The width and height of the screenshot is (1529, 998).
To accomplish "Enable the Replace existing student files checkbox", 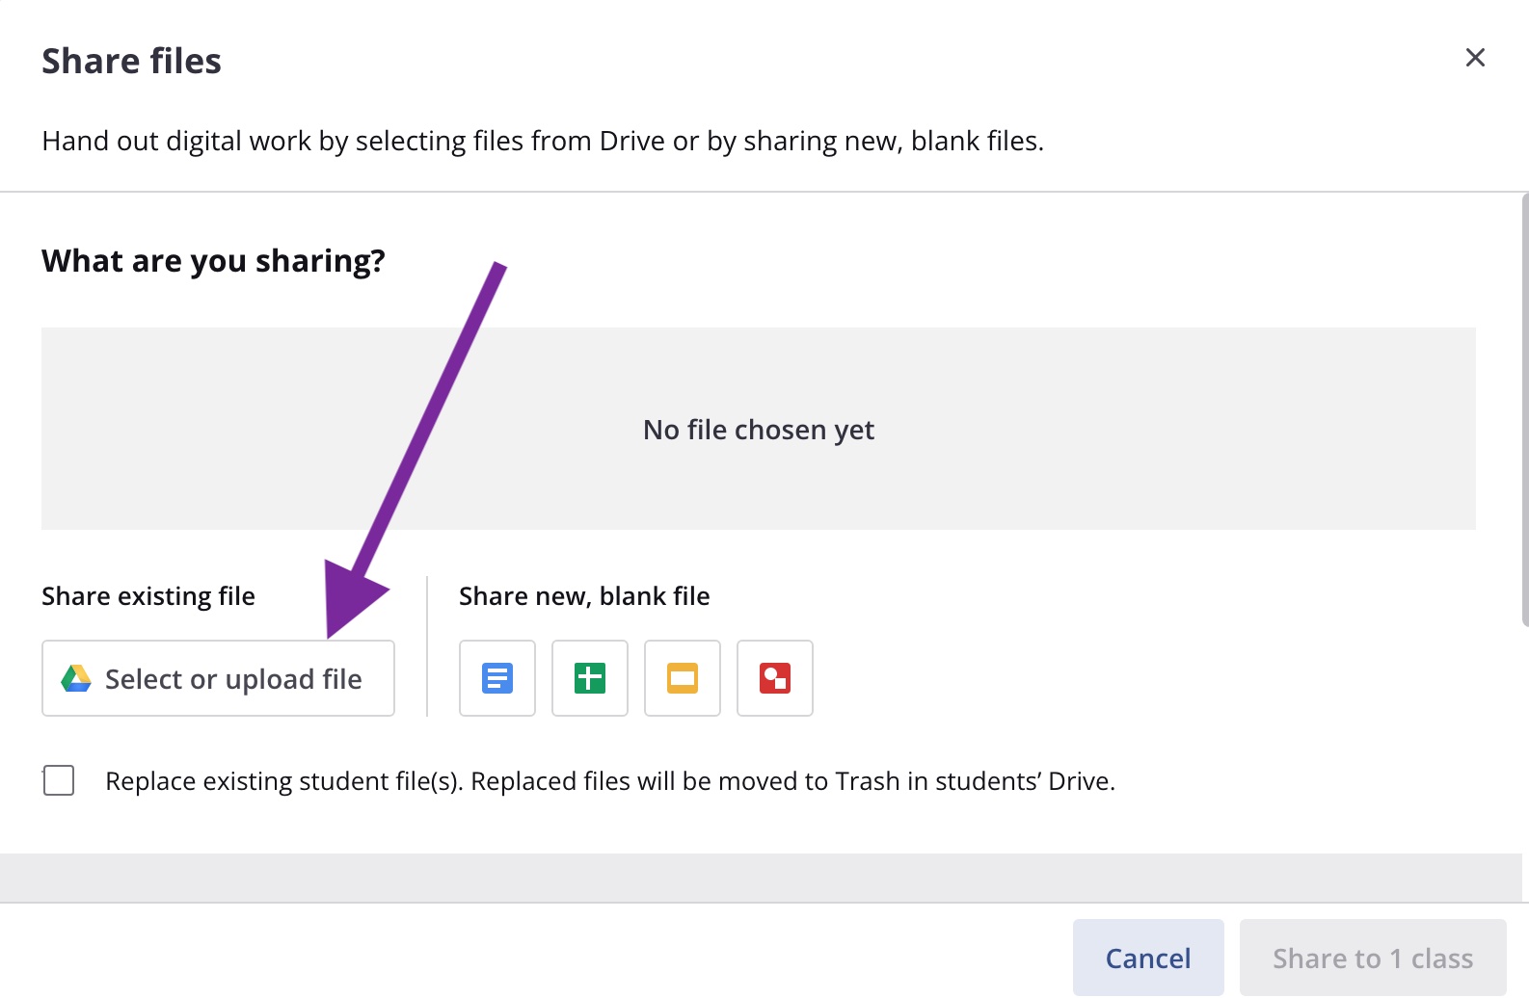I will 59,780.
